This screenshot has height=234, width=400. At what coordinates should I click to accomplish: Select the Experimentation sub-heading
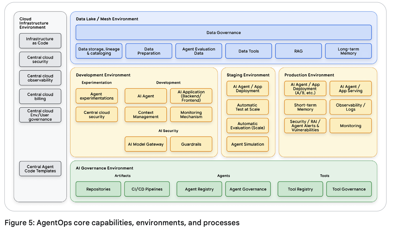click(97, 83)
